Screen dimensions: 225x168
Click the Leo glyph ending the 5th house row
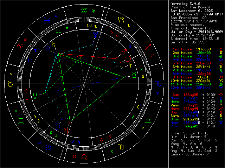point(221,63)
